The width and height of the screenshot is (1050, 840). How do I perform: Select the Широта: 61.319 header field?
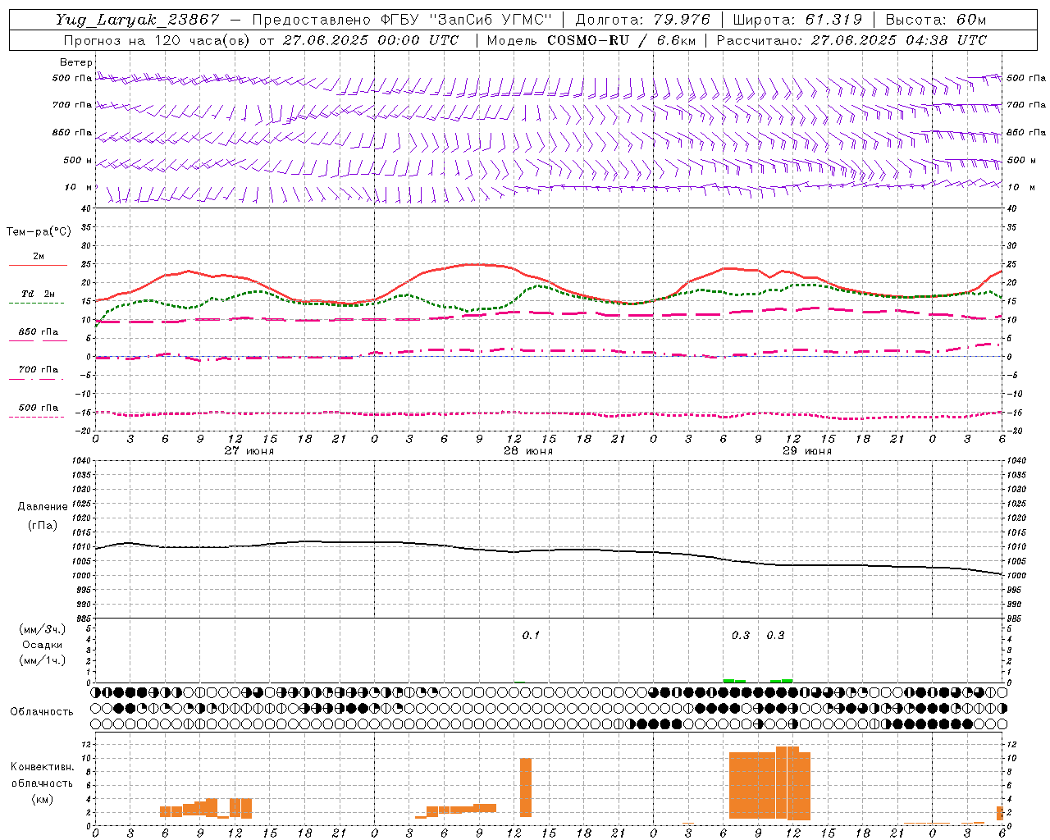(x=797, y=20)
